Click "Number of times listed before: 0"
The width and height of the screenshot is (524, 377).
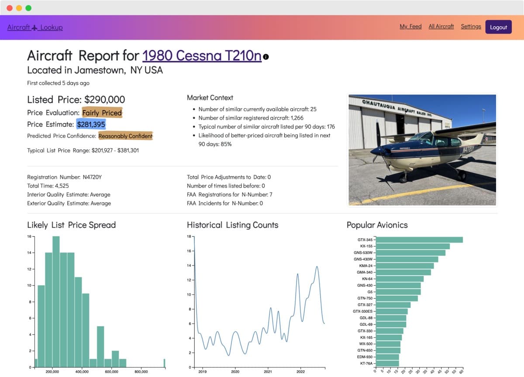click(226, 186)
